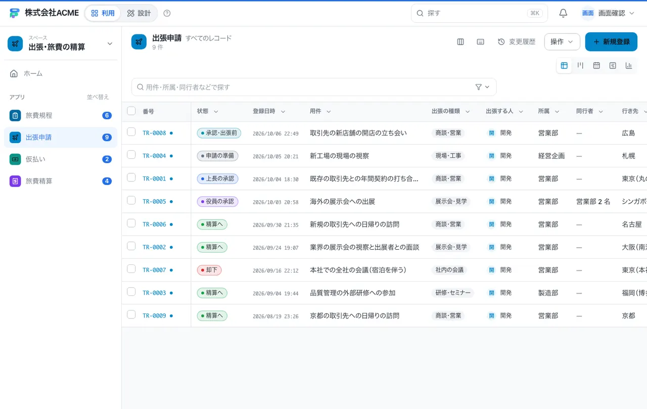Open record TR-0001 link
647x409 pixels.
(154, 178)
